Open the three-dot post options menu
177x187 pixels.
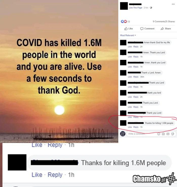[173, 4]
